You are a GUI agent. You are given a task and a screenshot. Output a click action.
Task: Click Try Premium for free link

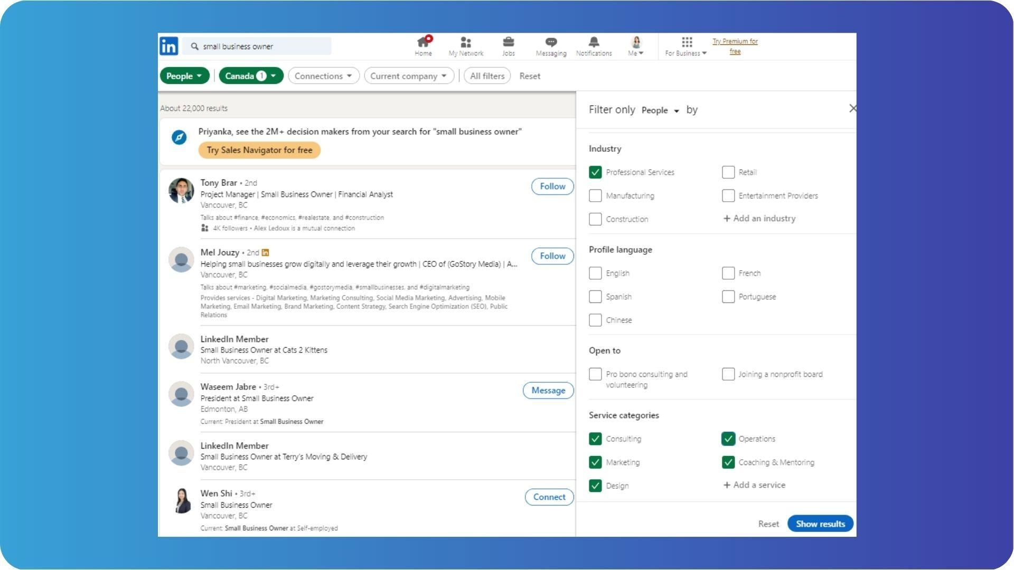pyautogui.click(x=735, y=46)
